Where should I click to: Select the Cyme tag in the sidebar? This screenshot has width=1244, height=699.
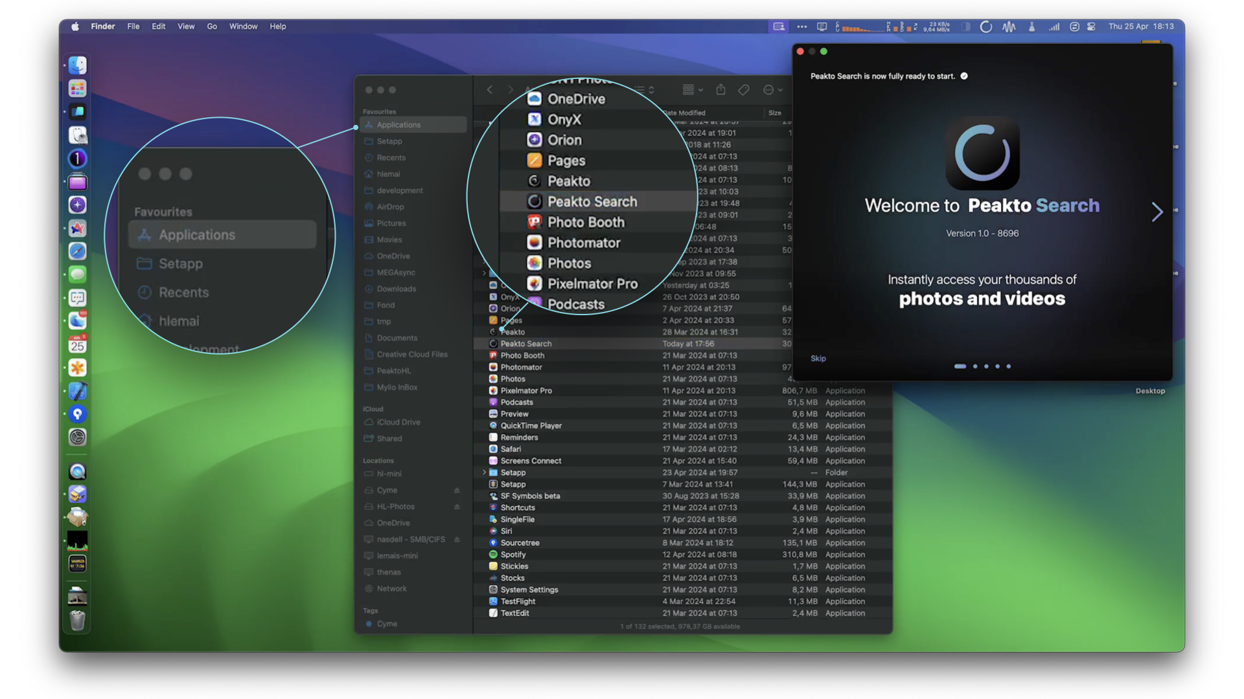413,624
